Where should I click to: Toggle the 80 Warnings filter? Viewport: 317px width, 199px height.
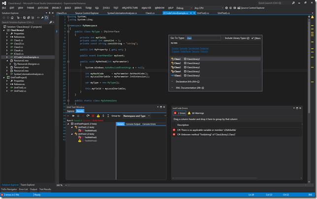tap(195, 113)
